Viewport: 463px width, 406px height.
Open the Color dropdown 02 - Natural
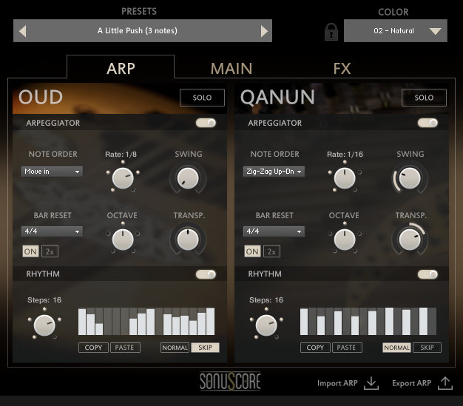[396, 31]
